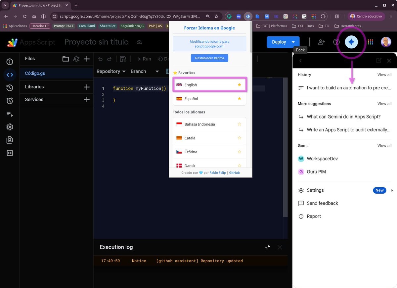The height and width of the screenshot is (288, 397).
Task: Click the Deploy button
Action: (279, 42)
